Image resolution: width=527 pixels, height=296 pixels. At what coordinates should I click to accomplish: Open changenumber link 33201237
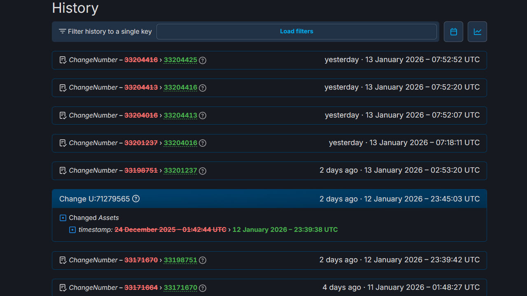coord(180,171)
